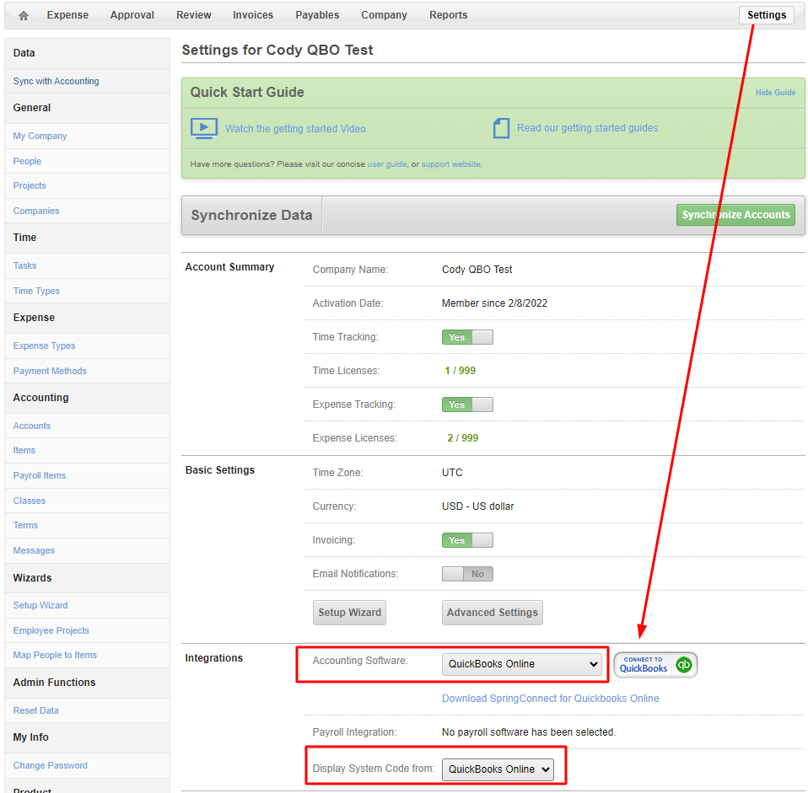Go to the Home icon
The width and height of the screenshot is (808, 793).
pyautogui.click(x=23, y=15)
